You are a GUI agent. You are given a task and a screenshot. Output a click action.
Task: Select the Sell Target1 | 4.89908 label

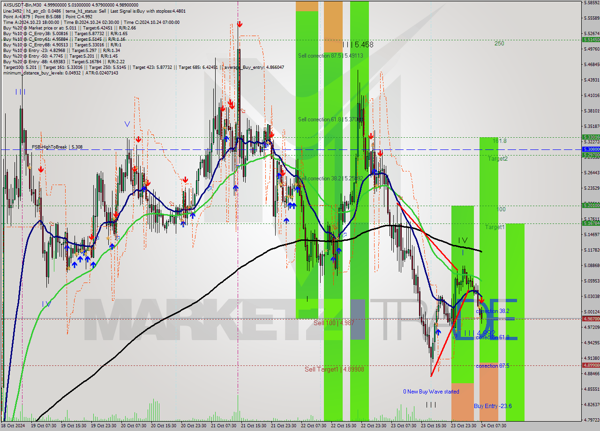coord(334,369)
